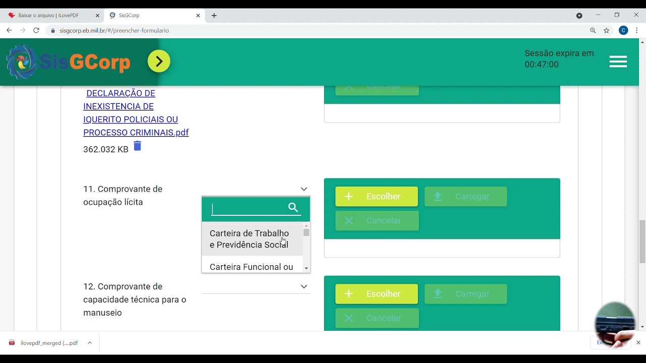
Task: Select Carteira de Trabalho e Previdência Social
Action: 252,239
